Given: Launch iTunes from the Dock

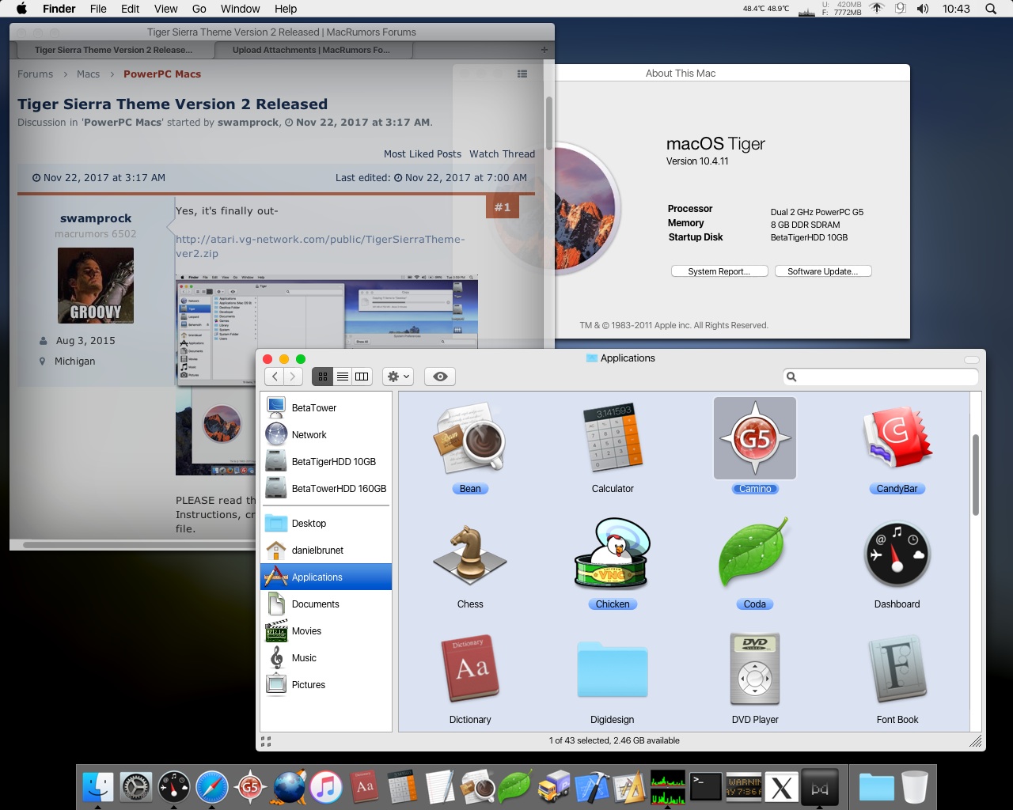Looking at the screenshot, I should (x=326, y=787).
